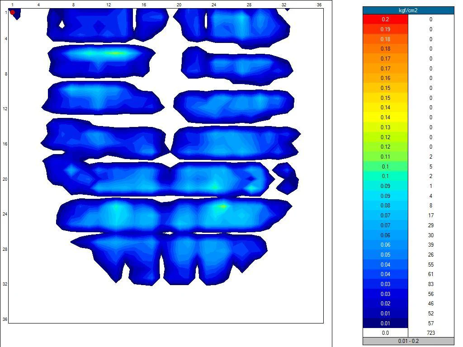Select the 0.02 dark blue legend swatch
Viewport: 463px width, 347px height.
pyautogui.click(x=385, y=304)
